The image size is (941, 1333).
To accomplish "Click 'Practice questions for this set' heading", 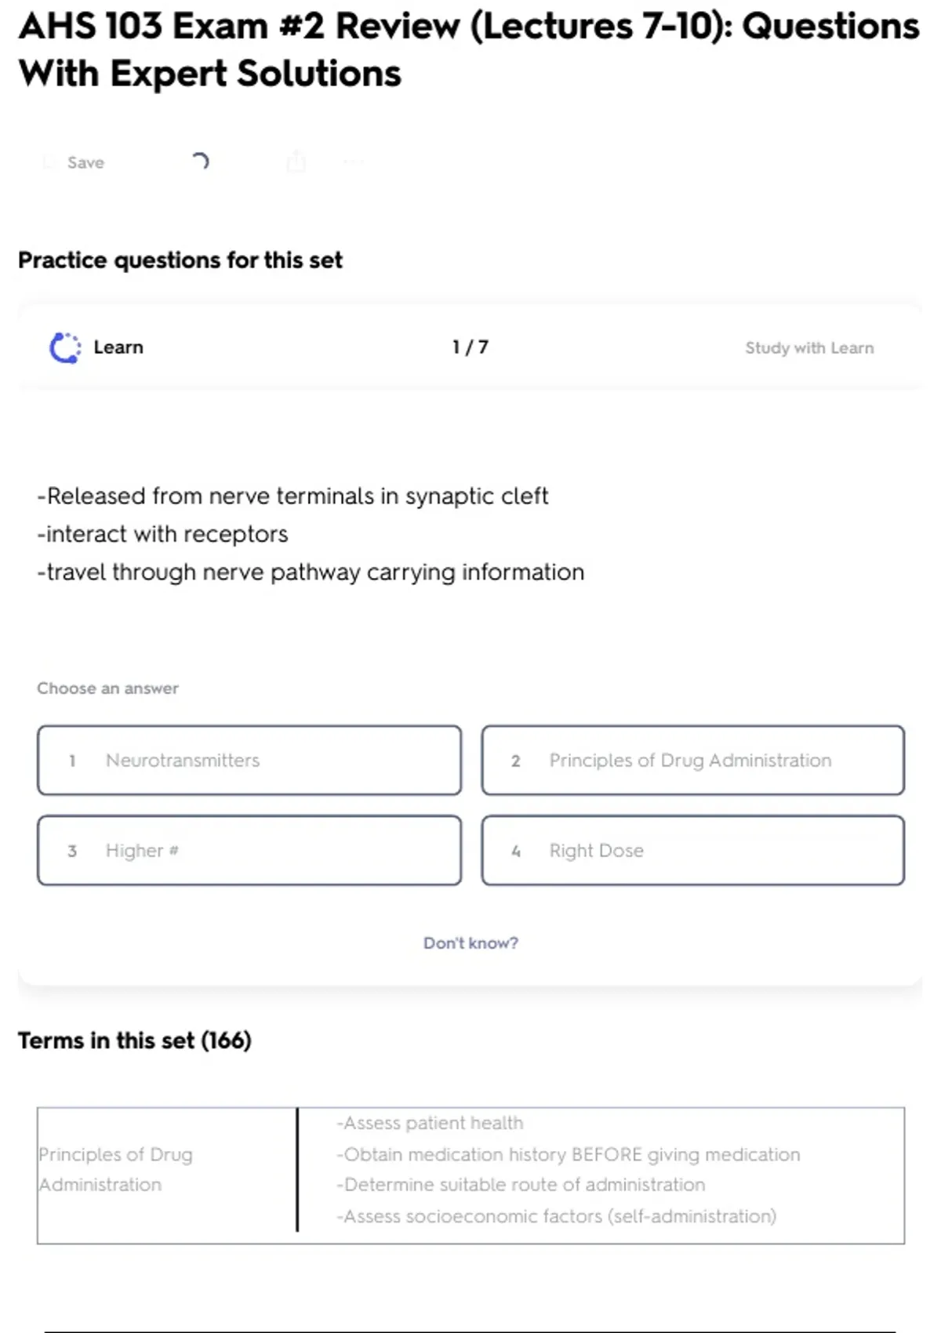I will point(180,260).
